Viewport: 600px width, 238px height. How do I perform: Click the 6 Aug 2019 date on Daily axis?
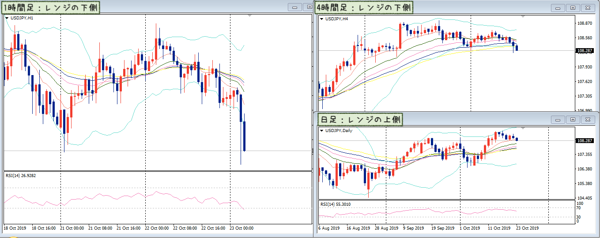point(329,228)
